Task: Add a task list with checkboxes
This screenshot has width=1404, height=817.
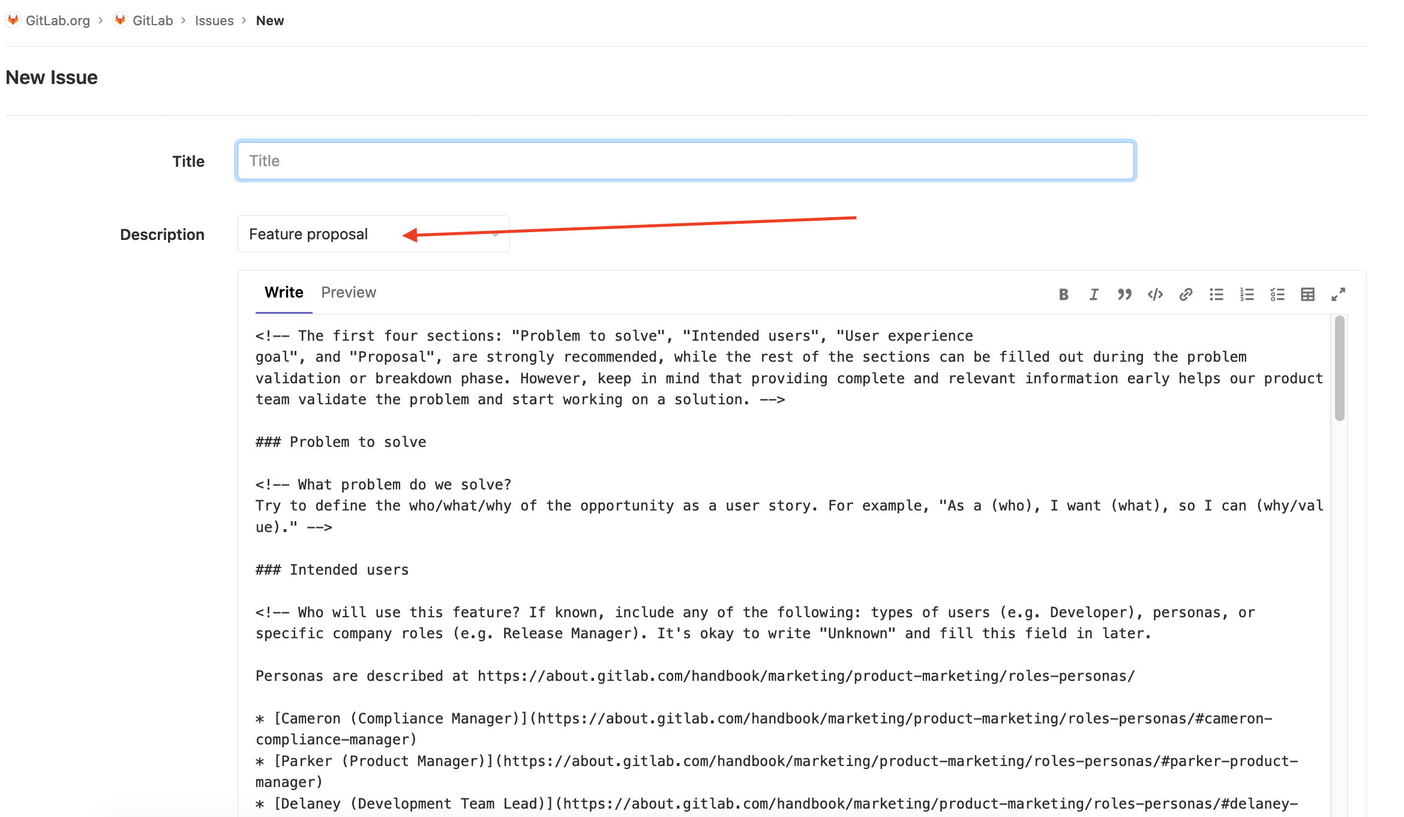Action: [x=1278, y=295]
